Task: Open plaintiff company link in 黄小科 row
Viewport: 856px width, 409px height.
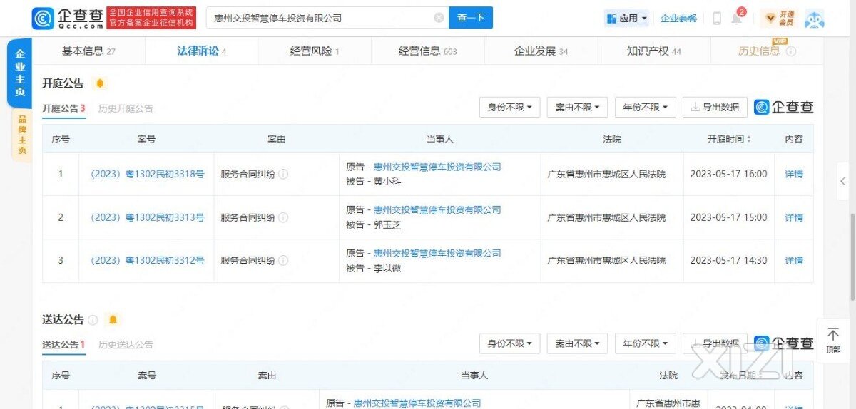Action: [x=437, y=167]
